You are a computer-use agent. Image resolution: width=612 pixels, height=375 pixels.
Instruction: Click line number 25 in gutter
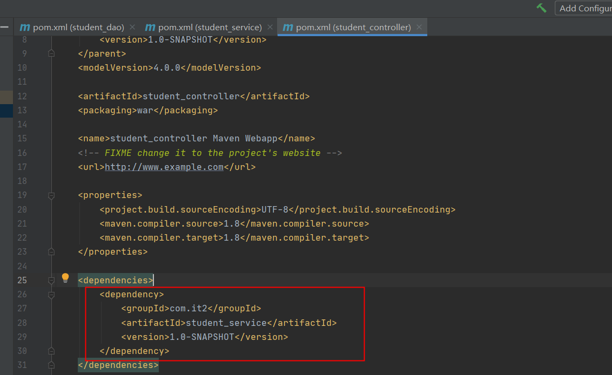pyautogui.click(x=22, y=280)
